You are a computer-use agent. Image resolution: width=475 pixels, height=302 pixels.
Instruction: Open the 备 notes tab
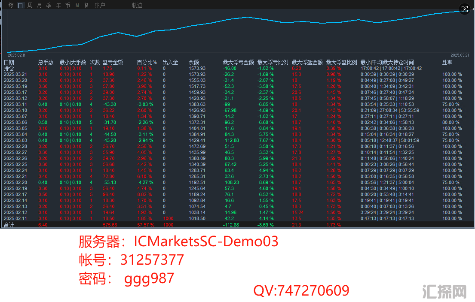coord(87,6)
